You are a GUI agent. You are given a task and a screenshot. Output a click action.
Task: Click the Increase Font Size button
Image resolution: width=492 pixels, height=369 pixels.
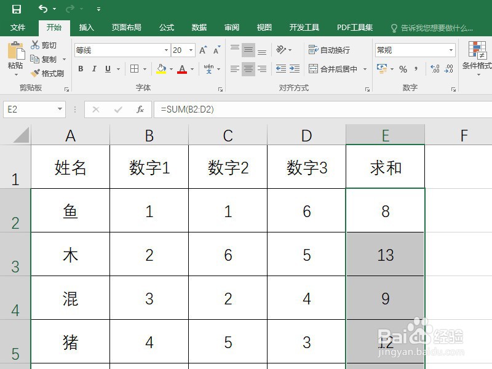(x=202, y=49)
